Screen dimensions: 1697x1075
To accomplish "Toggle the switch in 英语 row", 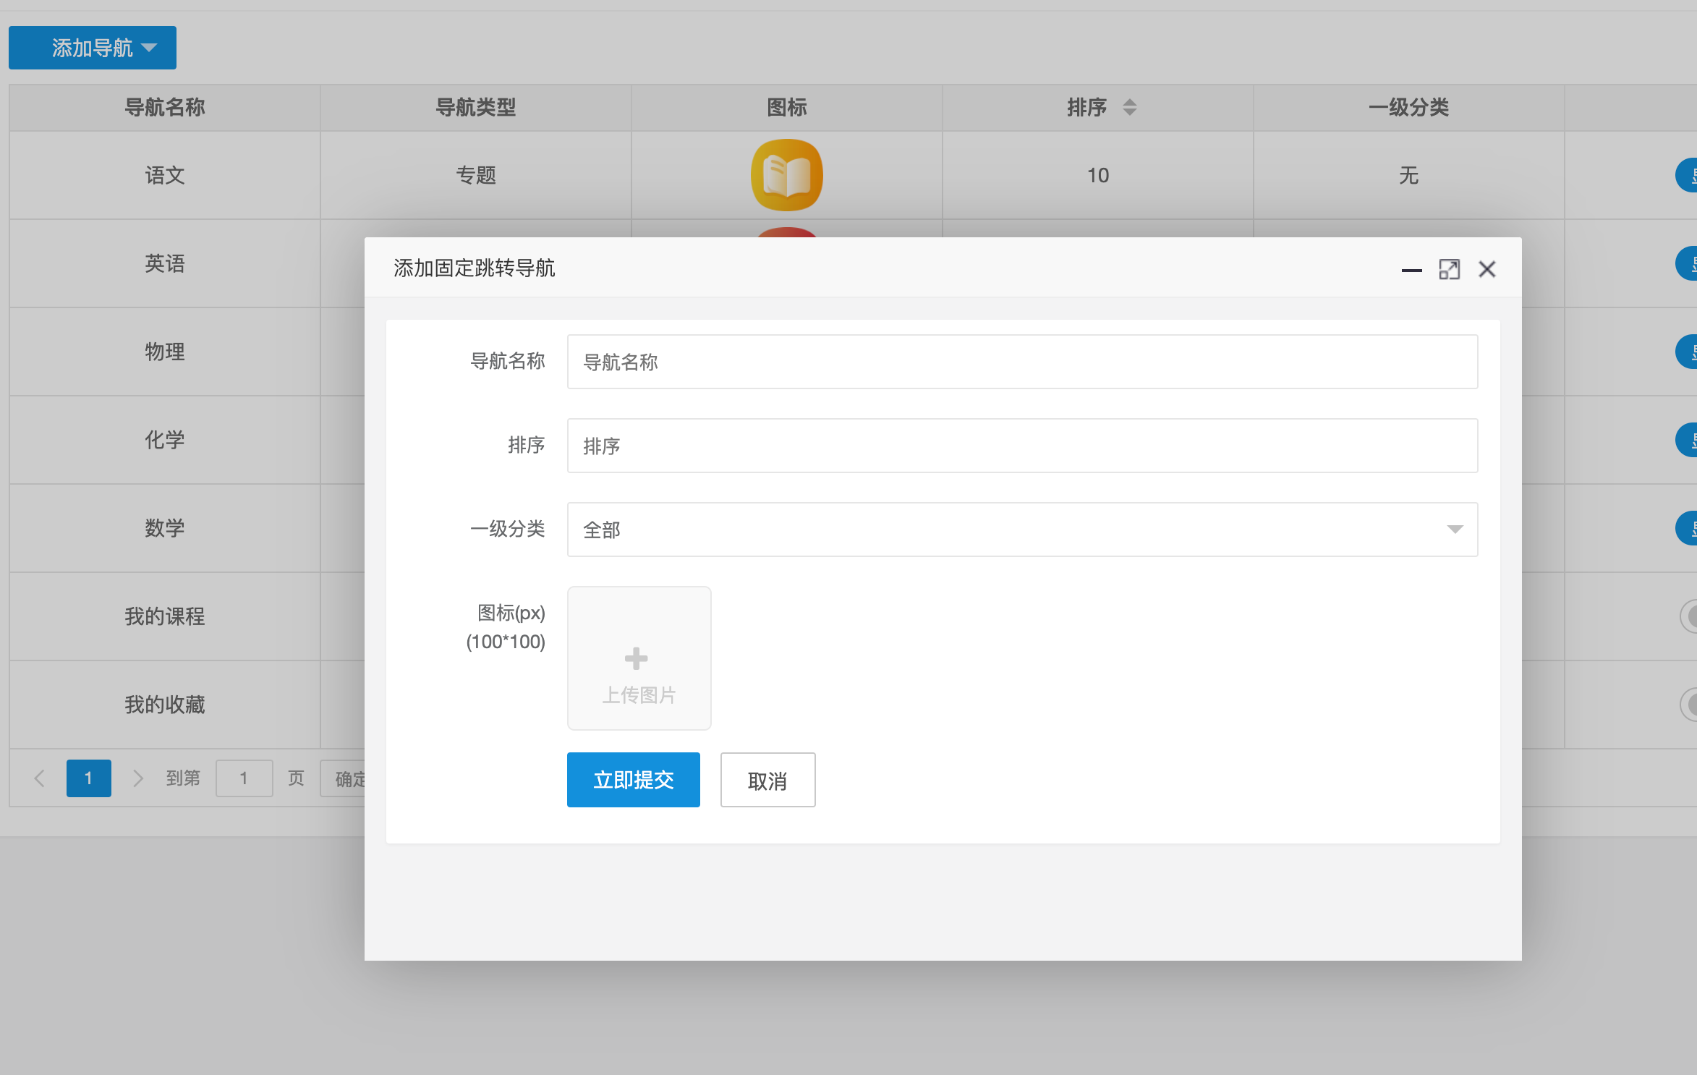I will tap(1687, 263).
